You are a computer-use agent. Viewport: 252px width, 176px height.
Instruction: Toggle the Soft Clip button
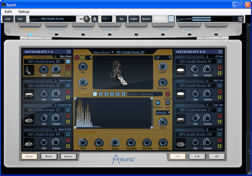point(240,19)
